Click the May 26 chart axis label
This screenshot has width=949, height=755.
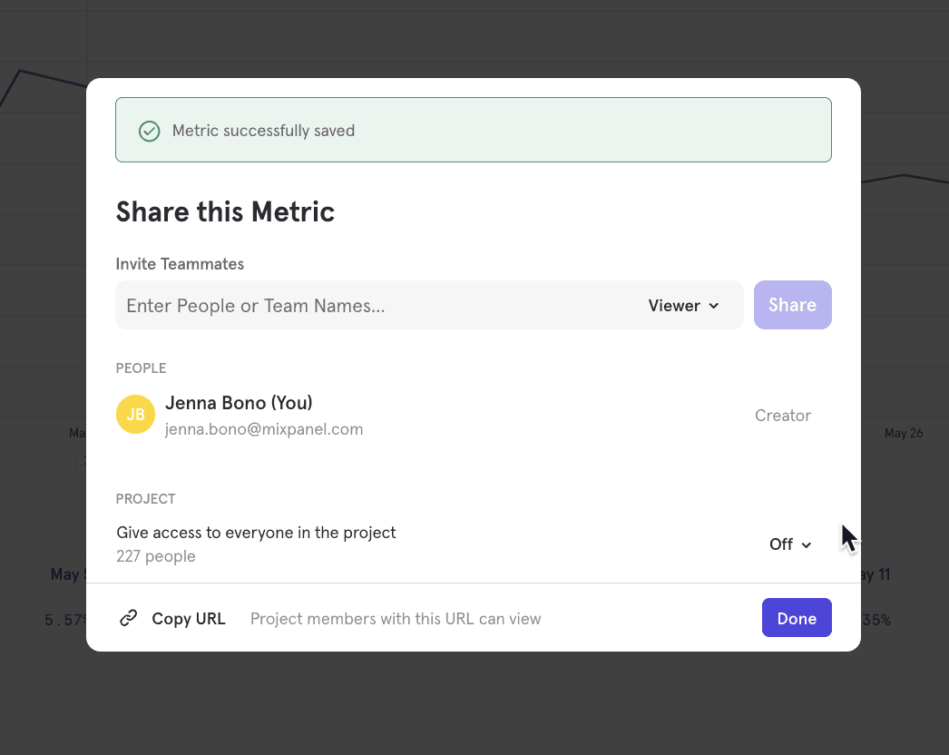tap(903, 433)
